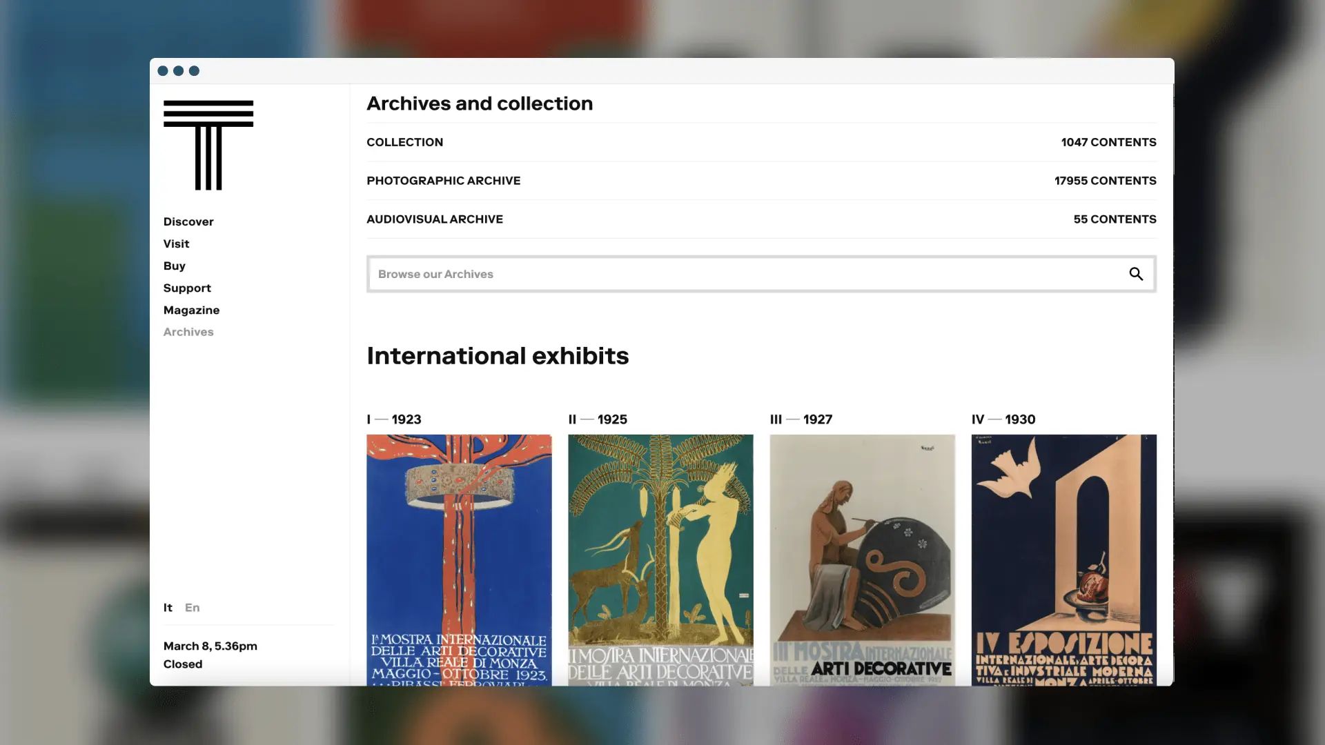Click the second window control dot
Image resolution: width=1325 pixels, height=745 pixels.
179,71
